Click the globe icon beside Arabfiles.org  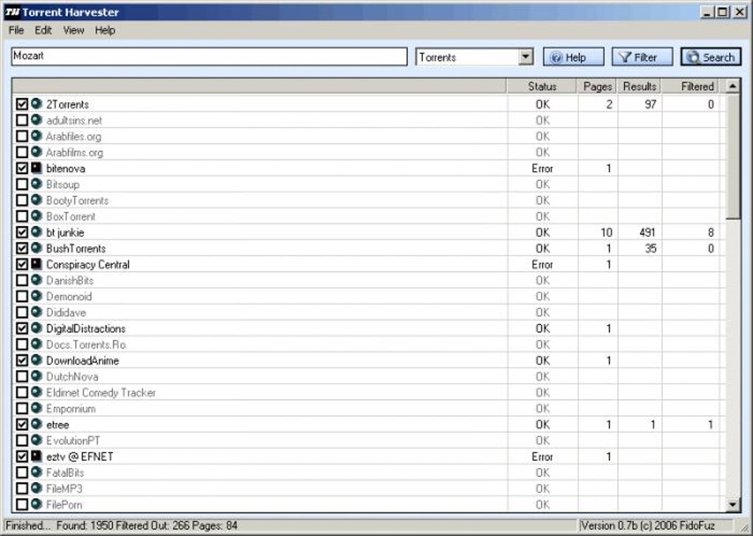point(36,136)
